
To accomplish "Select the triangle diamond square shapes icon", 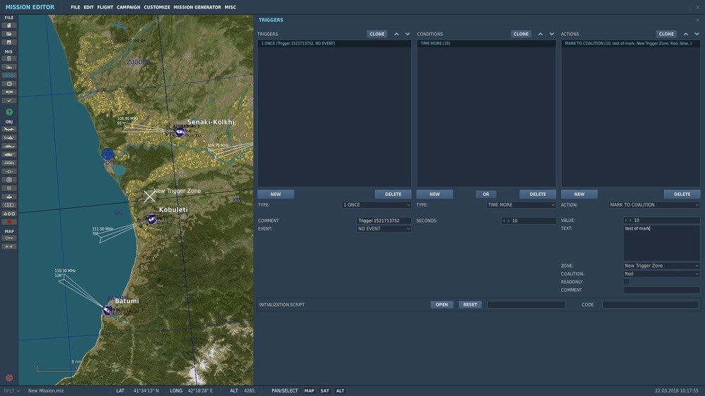I will click(8, 214).
